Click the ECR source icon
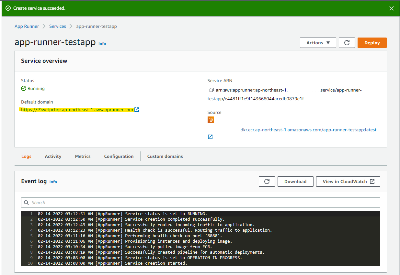400x275 pixels. (211, 120)
